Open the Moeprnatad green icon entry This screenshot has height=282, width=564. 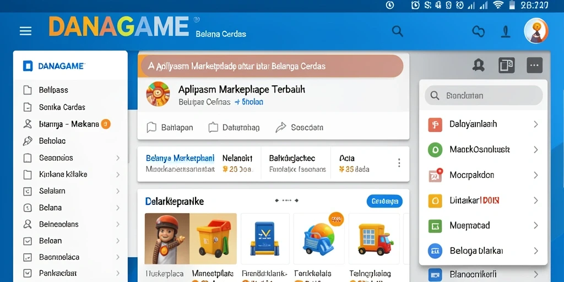coord(484,225)
